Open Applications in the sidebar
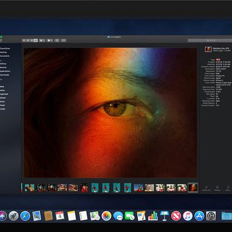 5,71
